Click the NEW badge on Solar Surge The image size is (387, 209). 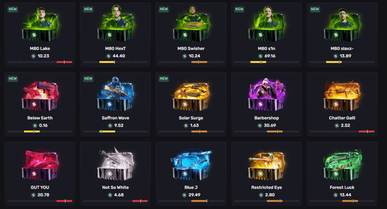coord(164,78)
